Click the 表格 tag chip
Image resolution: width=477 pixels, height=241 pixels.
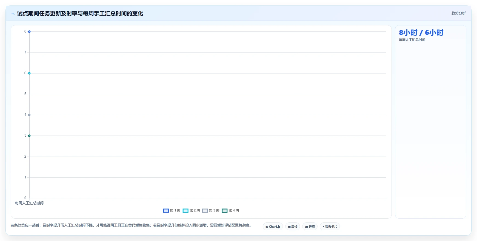tap(293, 227)
